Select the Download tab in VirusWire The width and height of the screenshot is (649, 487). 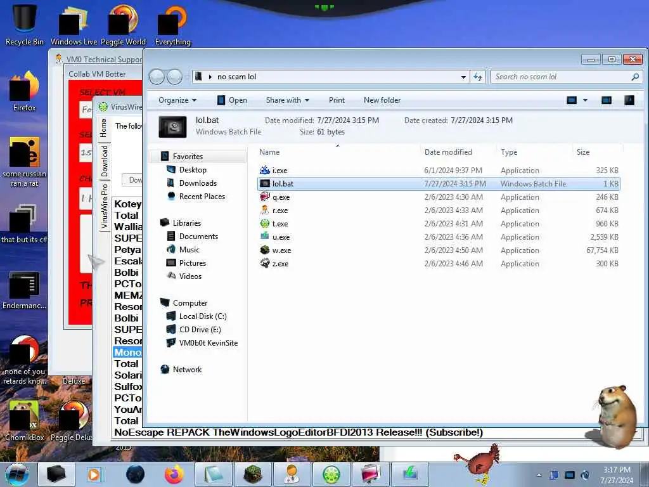click(x=105, y=160)
